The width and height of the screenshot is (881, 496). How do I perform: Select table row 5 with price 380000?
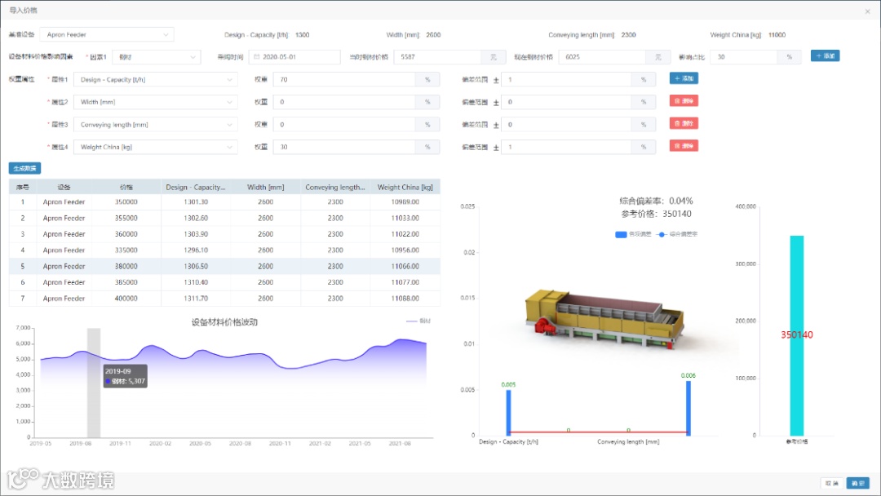225,266
